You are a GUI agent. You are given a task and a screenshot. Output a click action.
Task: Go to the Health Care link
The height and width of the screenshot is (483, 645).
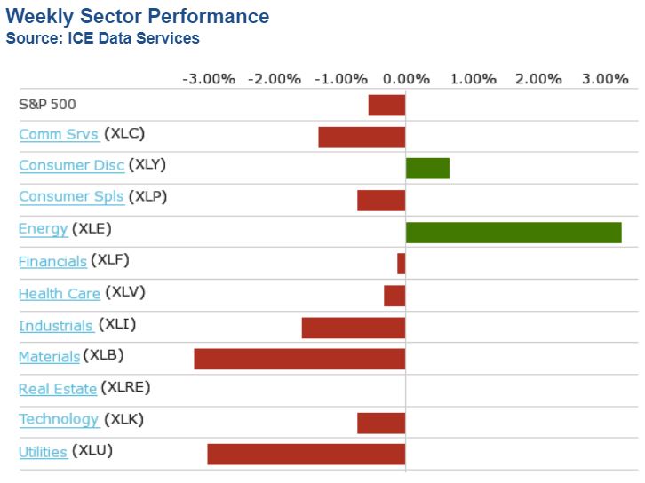(x=59, y=293)
